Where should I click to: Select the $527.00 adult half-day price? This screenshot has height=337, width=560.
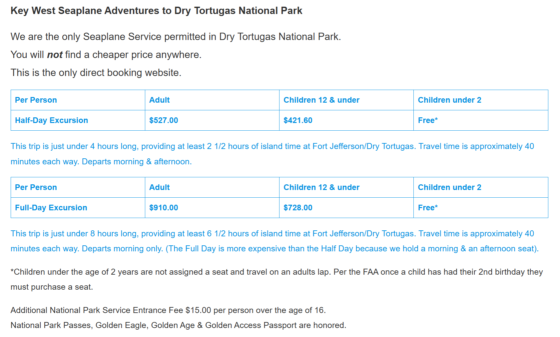coord(164,120)
